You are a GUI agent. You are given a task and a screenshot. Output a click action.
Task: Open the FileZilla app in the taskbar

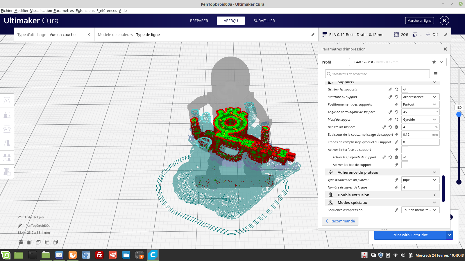pos(99,255)
